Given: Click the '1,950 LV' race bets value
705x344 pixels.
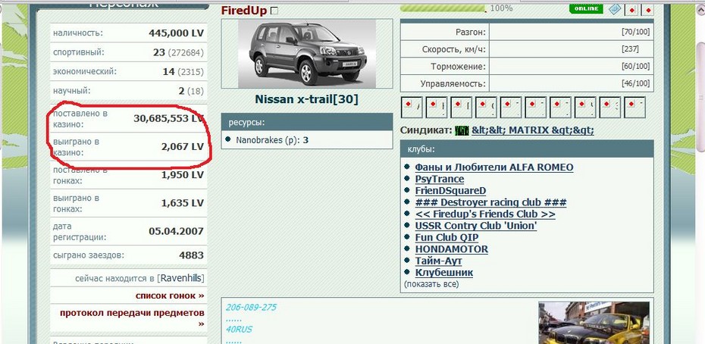Looking at the screenshot, I should 183,175.
